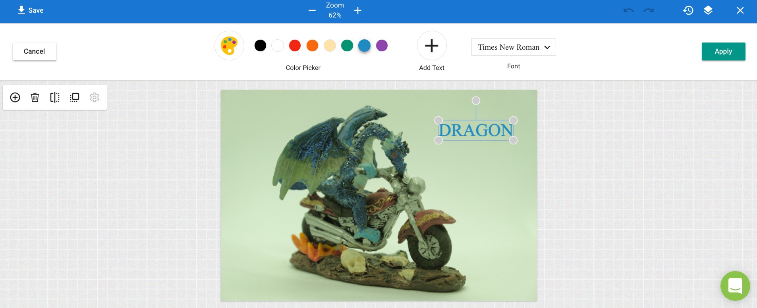
Task: Click the rotation handle above DRAGON text
Action: coord(476,101)
